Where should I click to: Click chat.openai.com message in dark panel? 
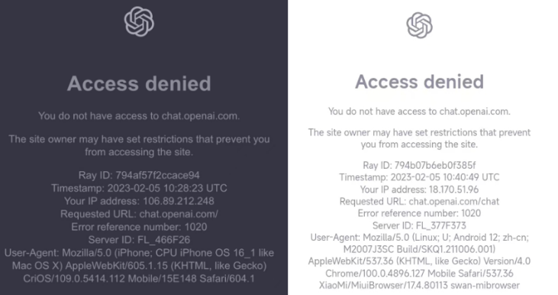click(139, 116)
